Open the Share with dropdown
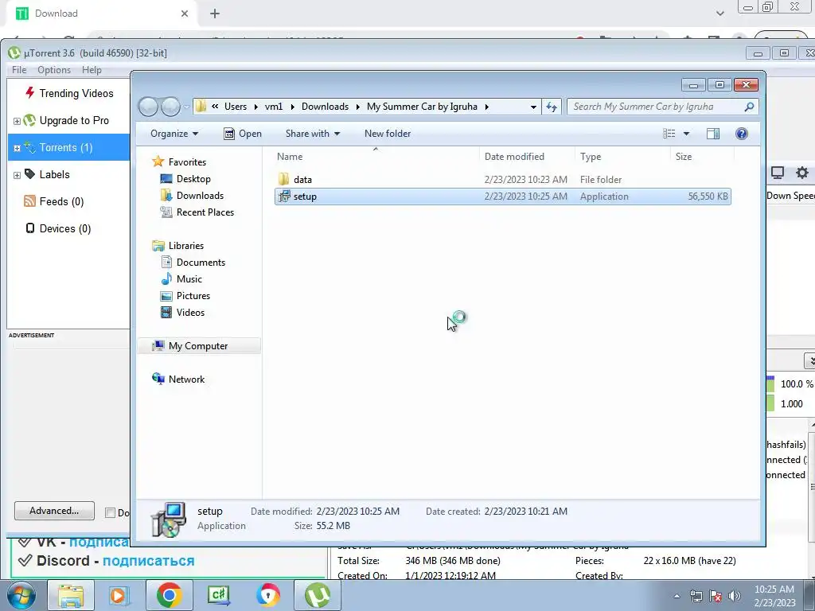The height and width of the screenshot is (611, 815). pyautogui.click(x=312, y=134)
